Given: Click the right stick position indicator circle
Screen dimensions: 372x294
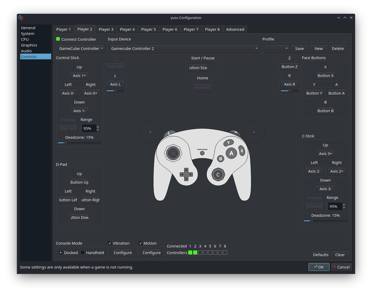Looking at the screenshot, I should pos(254,132).
